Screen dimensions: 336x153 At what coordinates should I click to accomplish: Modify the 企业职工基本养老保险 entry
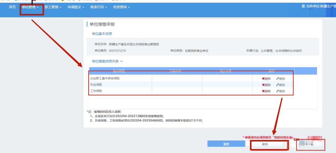click(280, 79)
